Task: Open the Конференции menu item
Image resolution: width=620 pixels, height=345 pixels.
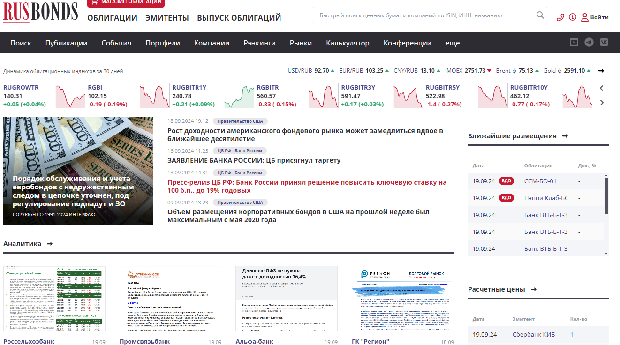Action: pos(408,43)
